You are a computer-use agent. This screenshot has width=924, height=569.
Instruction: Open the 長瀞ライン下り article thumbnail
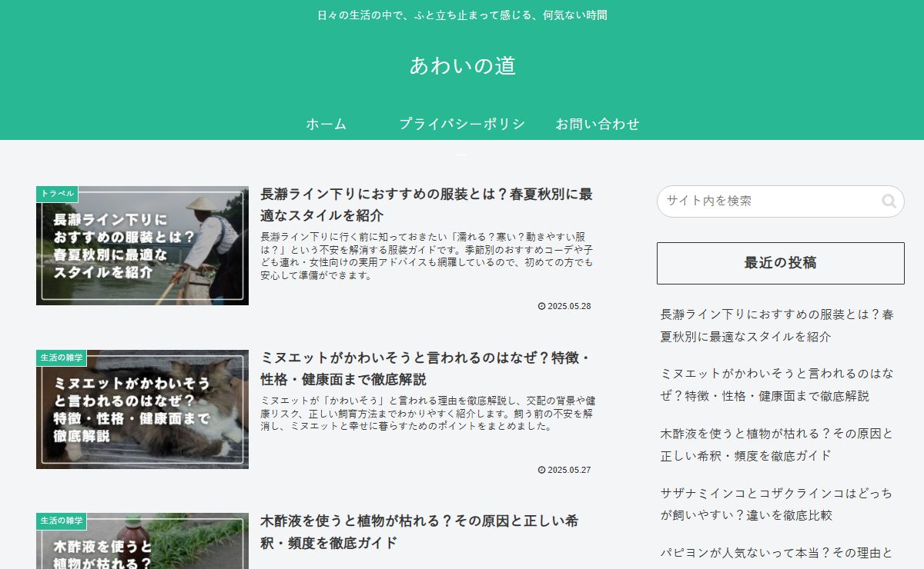click(142, 245)
